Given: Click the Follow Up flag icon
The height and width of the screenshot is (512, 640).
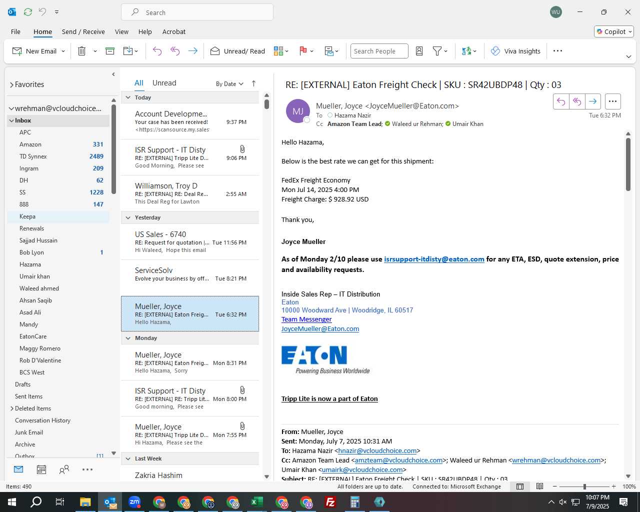Looking at the screenshot, I should [x=303, y=51].
